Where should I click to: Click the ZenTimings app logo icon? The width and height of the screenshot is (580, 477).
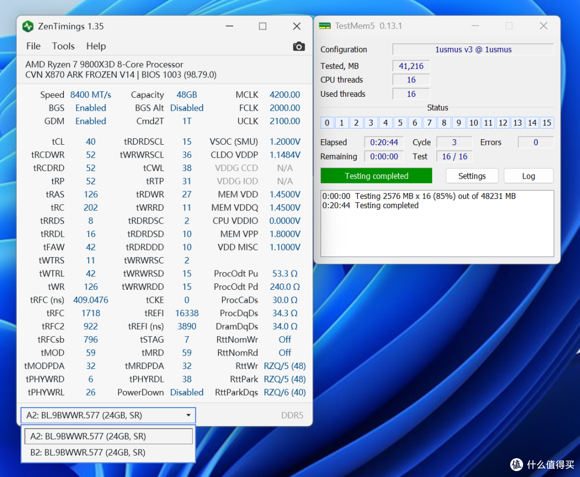[28, 26]
